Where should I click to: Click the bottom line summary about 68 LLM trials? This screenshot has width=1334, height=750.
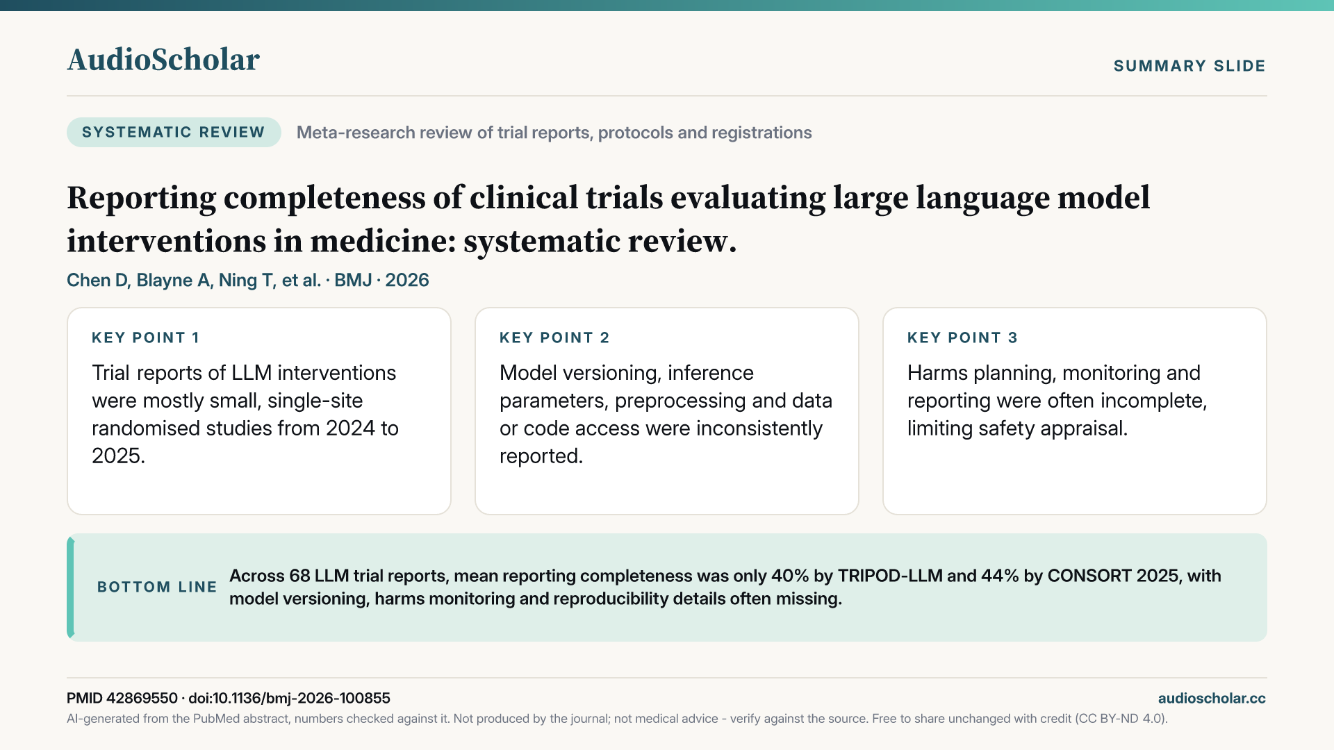pyautogui.click(x=725, y=587)
